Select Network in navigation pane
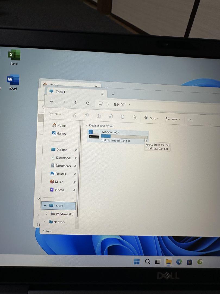Viewport: 220px width, 294px height. coord(57,222)
